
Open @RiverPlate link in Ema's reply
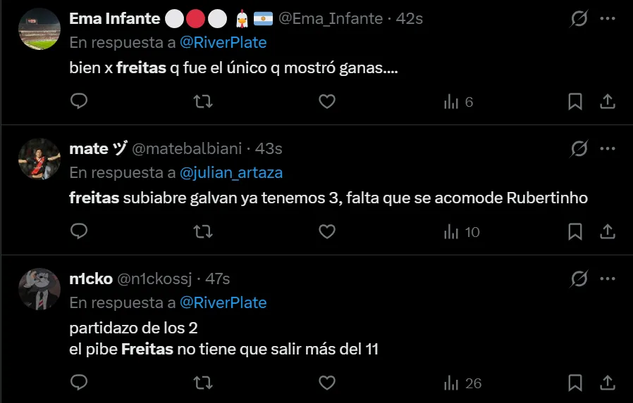(223, 42)
